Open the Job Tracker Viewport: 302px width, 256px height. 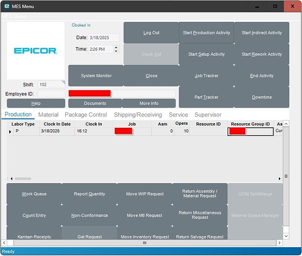[207, 75]
